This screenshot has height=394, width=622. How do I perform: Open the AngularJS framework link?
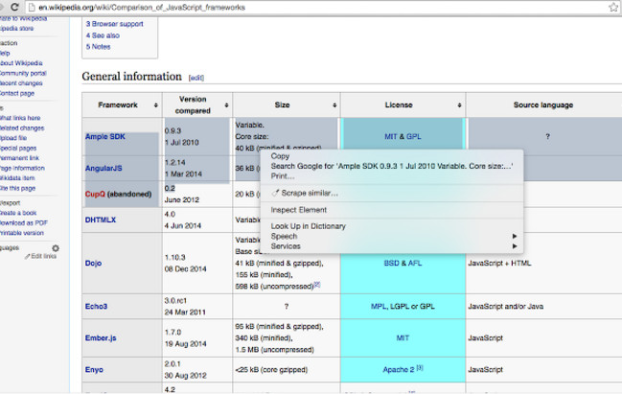[104, 168]
